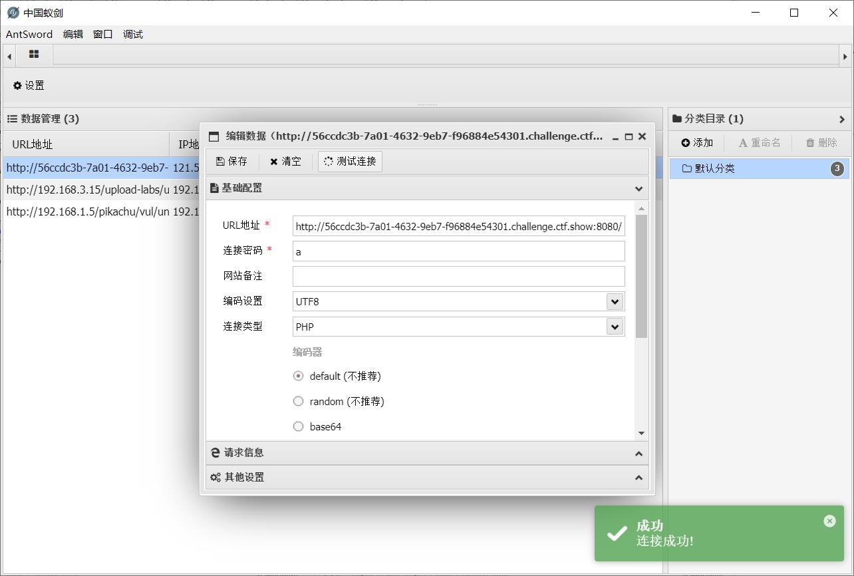Viewport: 854px width, 576px height.
Task: Close the edit data dialog
Action: pyautogui.click(x=642, y=136)
